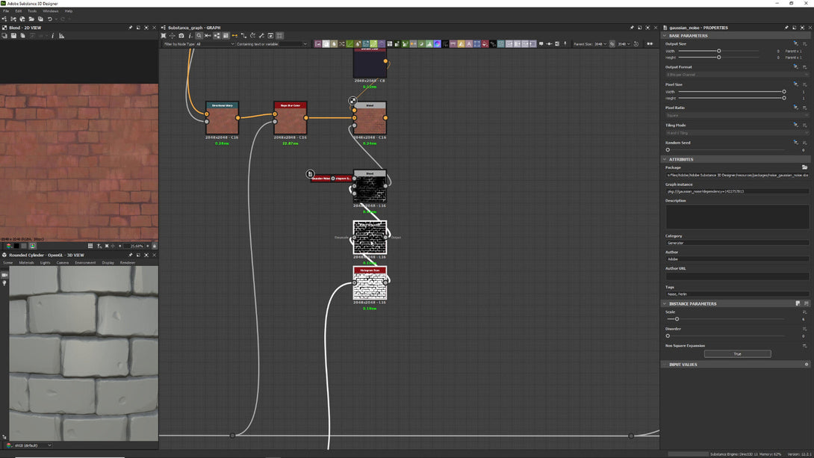Click the pin icon in graph toolbar
This screenshot has width=814, height=458.
tap(565, 44)
